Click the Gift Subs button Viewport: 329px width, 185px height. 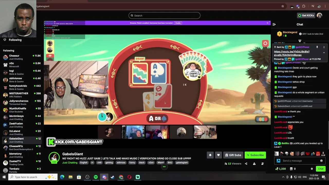click(233, 155)
